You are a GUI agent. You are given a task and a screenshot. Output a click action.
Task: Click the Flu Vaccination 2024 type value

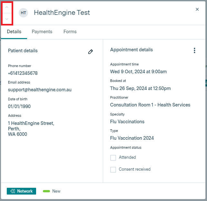[132, 138]
